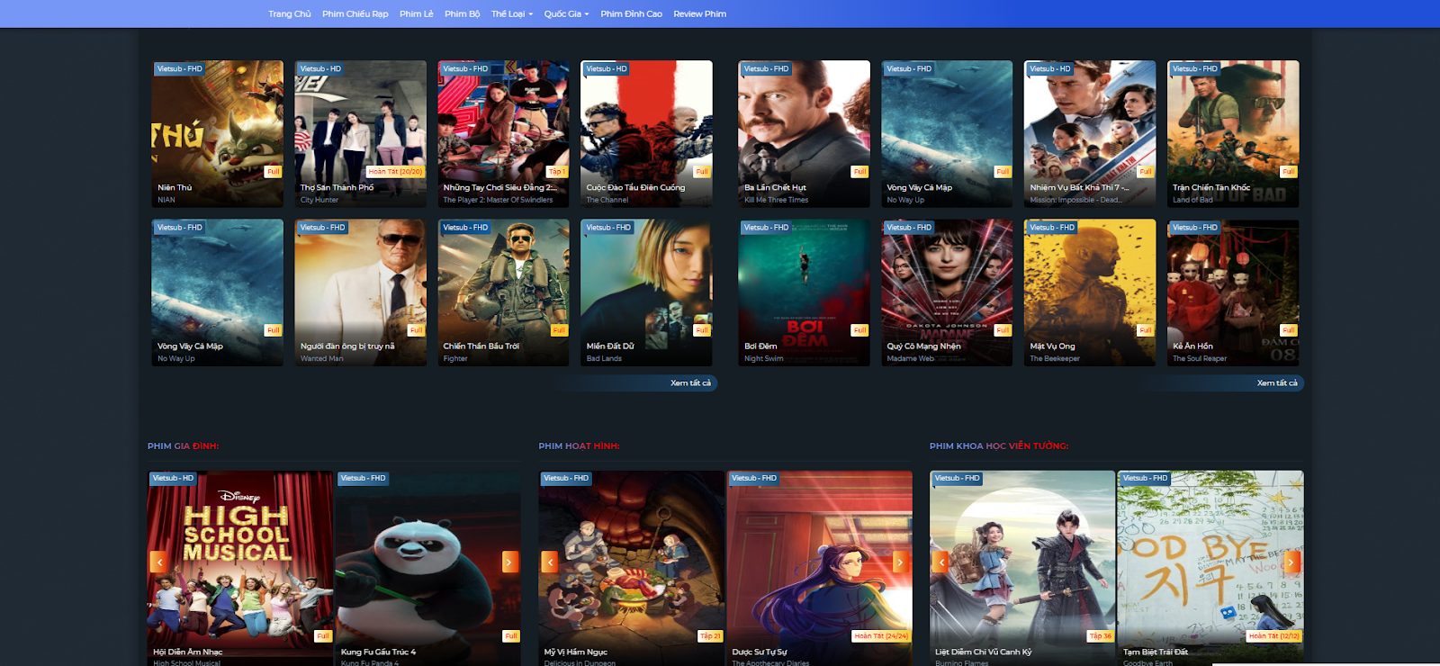This screenshot has width=1440, height=666.
Task: Click the "Tập 1" episode badge
Action: click(557, 172)
